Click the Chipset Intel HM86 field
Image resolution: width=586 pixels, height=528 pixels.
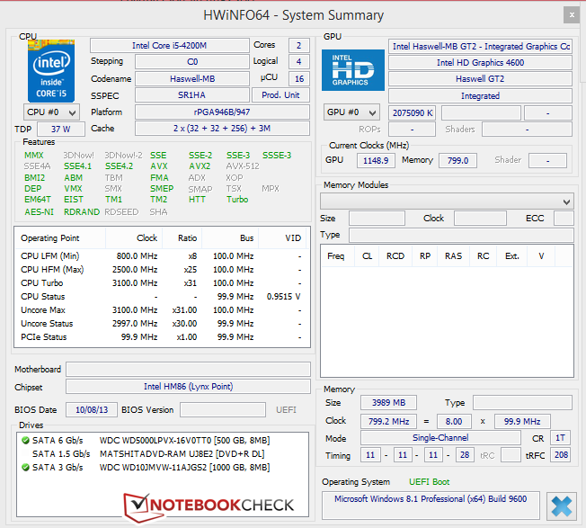(x=189, y=386)
